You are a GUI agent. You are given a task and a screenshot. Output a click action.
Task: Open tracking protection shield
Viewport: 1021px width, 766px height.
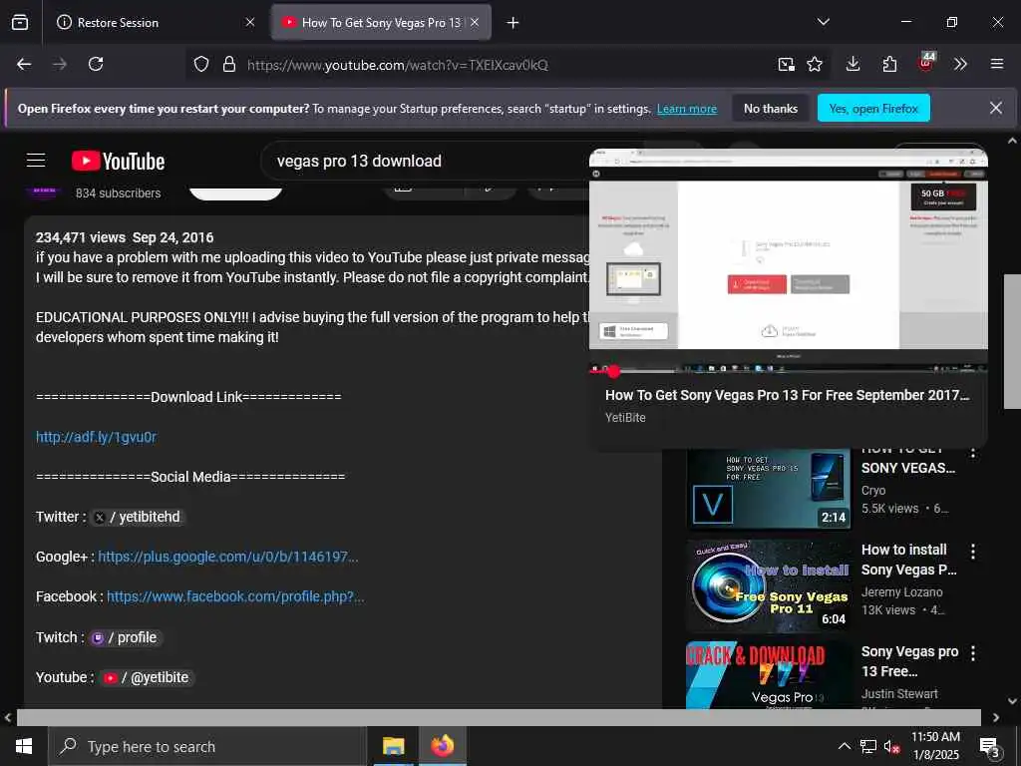click(201, 64)
